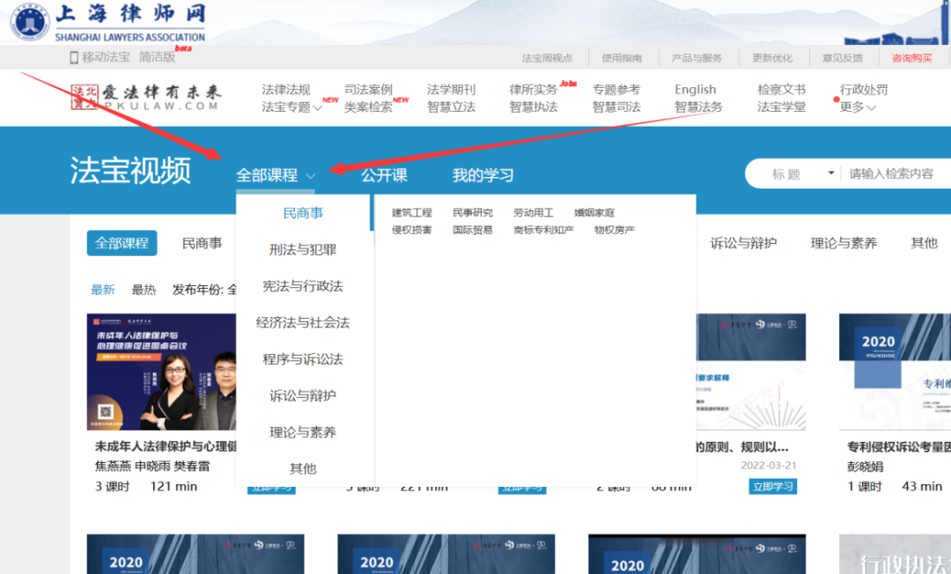Open the 未成年人法律保护 course thumbnail
This screenshot has width=951, height=574.
click(161, 372)
